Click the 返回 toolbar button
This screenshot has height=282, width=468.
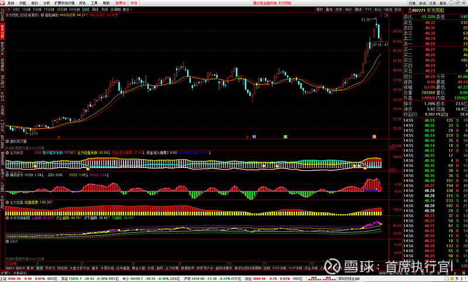(x=398, y=9)
